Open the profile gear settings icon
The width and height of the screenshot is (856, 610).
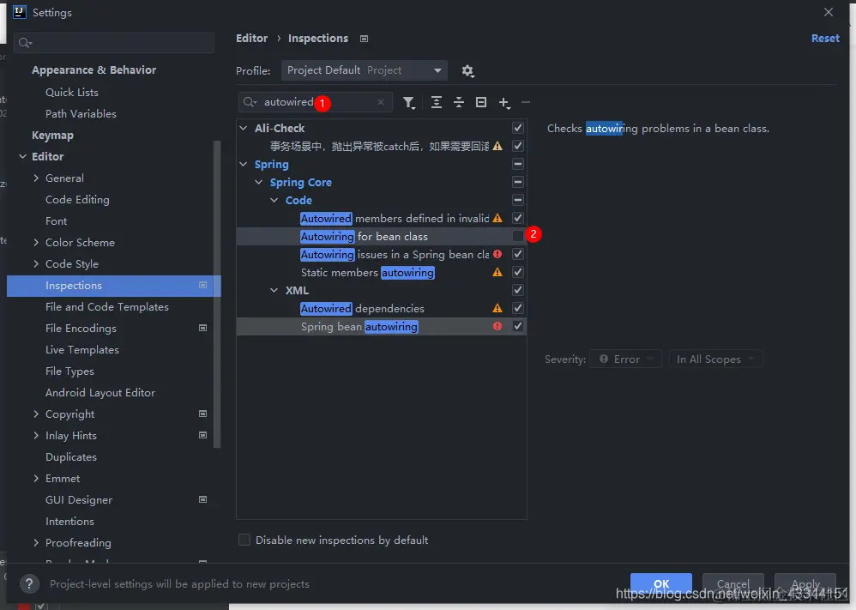point(467,70)
